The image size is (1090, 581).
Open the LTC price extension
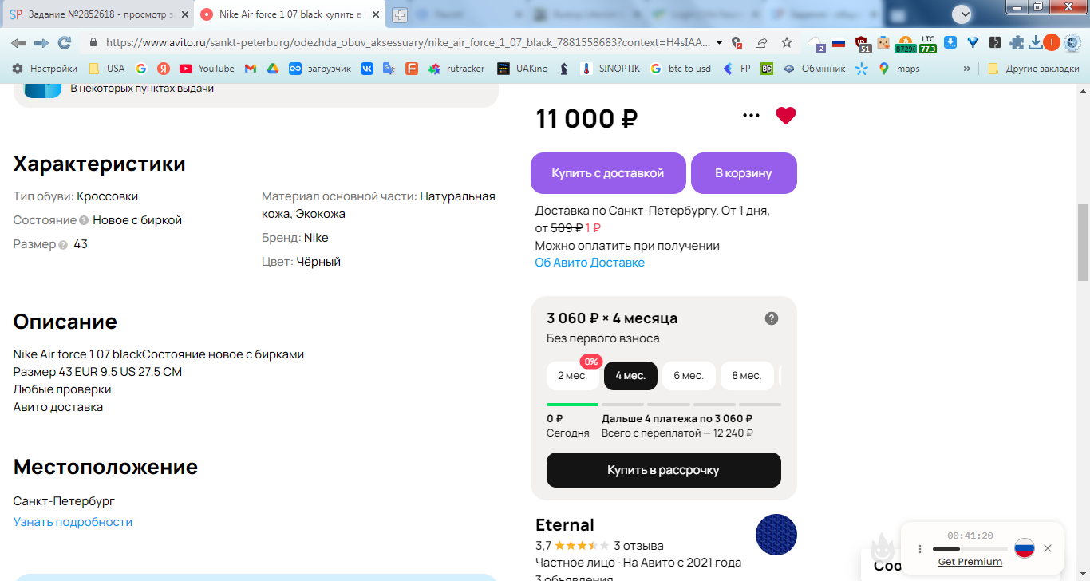pyautogui.click(x=928, y=44)
